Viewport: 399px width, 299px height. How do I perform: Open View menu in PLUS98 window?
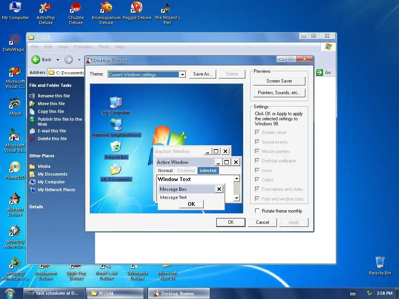[x=63, y=47]
